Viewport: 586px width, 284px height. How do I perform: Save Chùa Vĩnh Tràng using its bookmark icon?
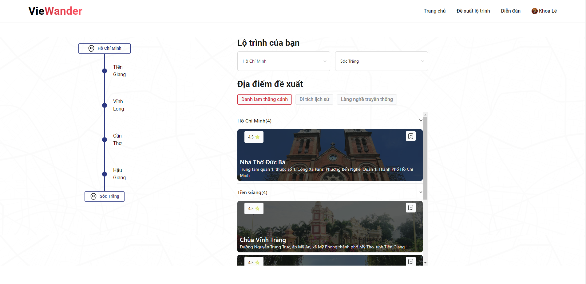(411, 207)
